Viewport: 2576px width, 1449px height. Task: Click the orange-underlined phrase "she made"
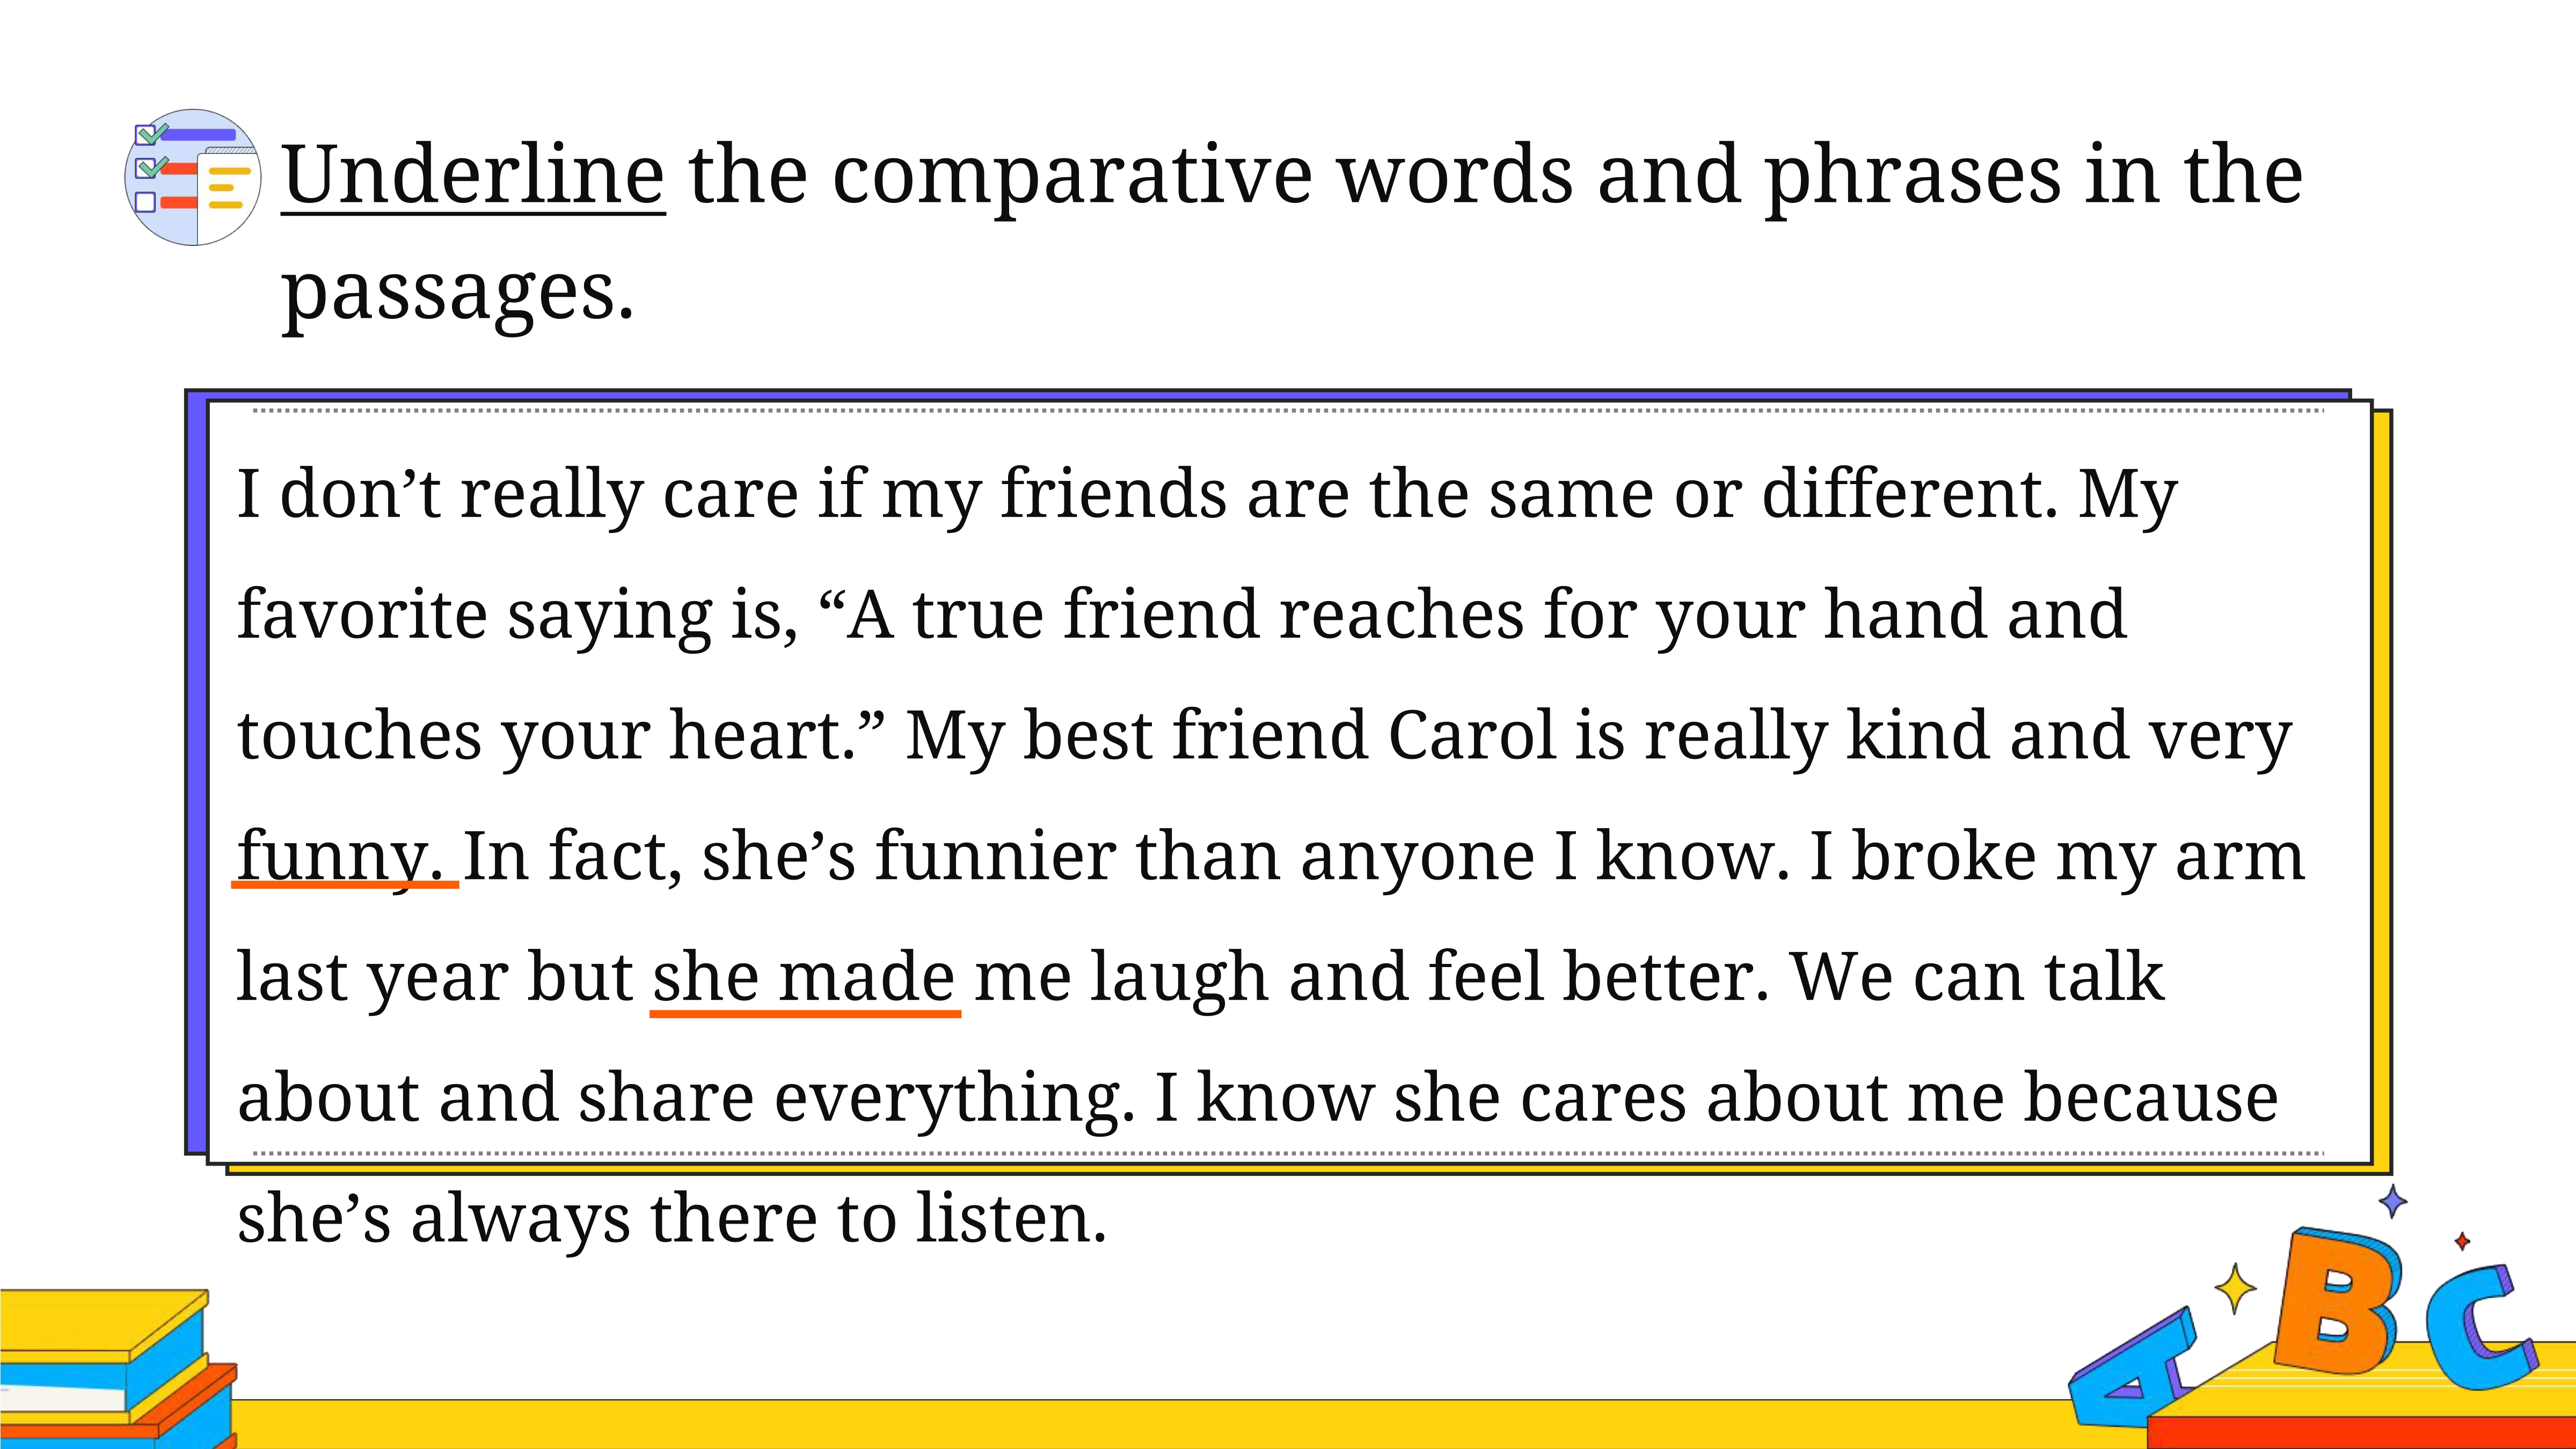[x=805, y=977]
